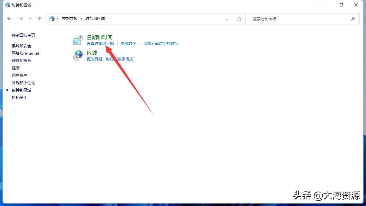Viewport: 366px width, 206px height.
Task: Click 更改日期、时间或数字格式 link
Action: tap(110, 59)
